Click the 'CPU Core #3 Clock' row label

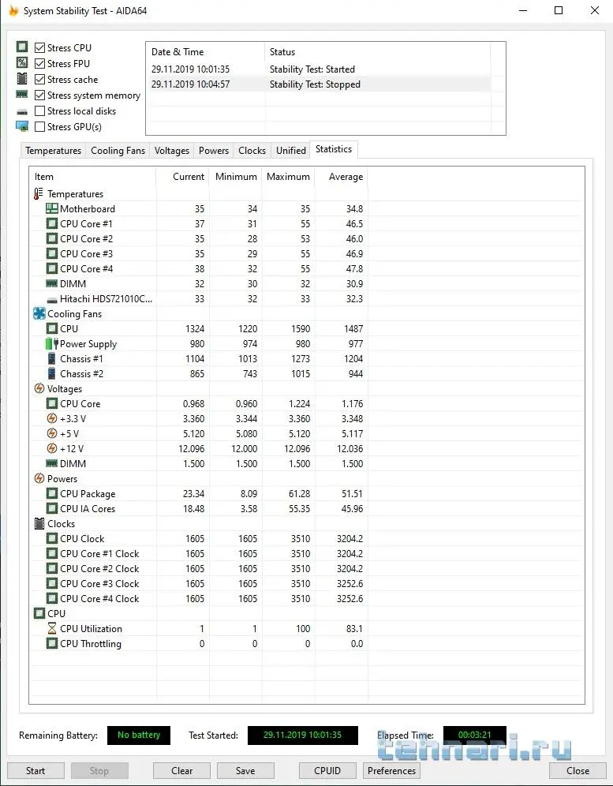pyautogui.click(x=99, y=584)
